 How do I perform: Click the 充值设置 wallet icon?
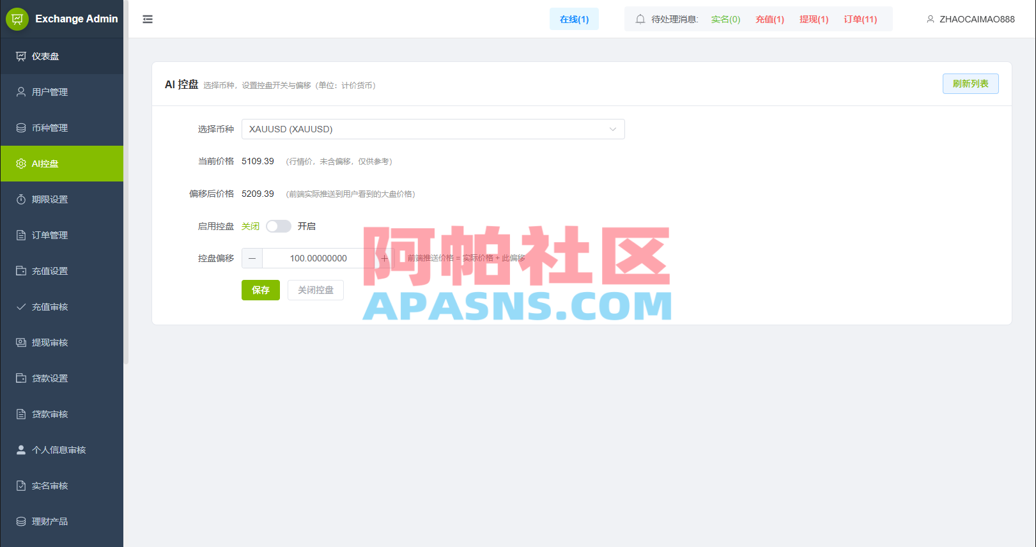(21, 271)
